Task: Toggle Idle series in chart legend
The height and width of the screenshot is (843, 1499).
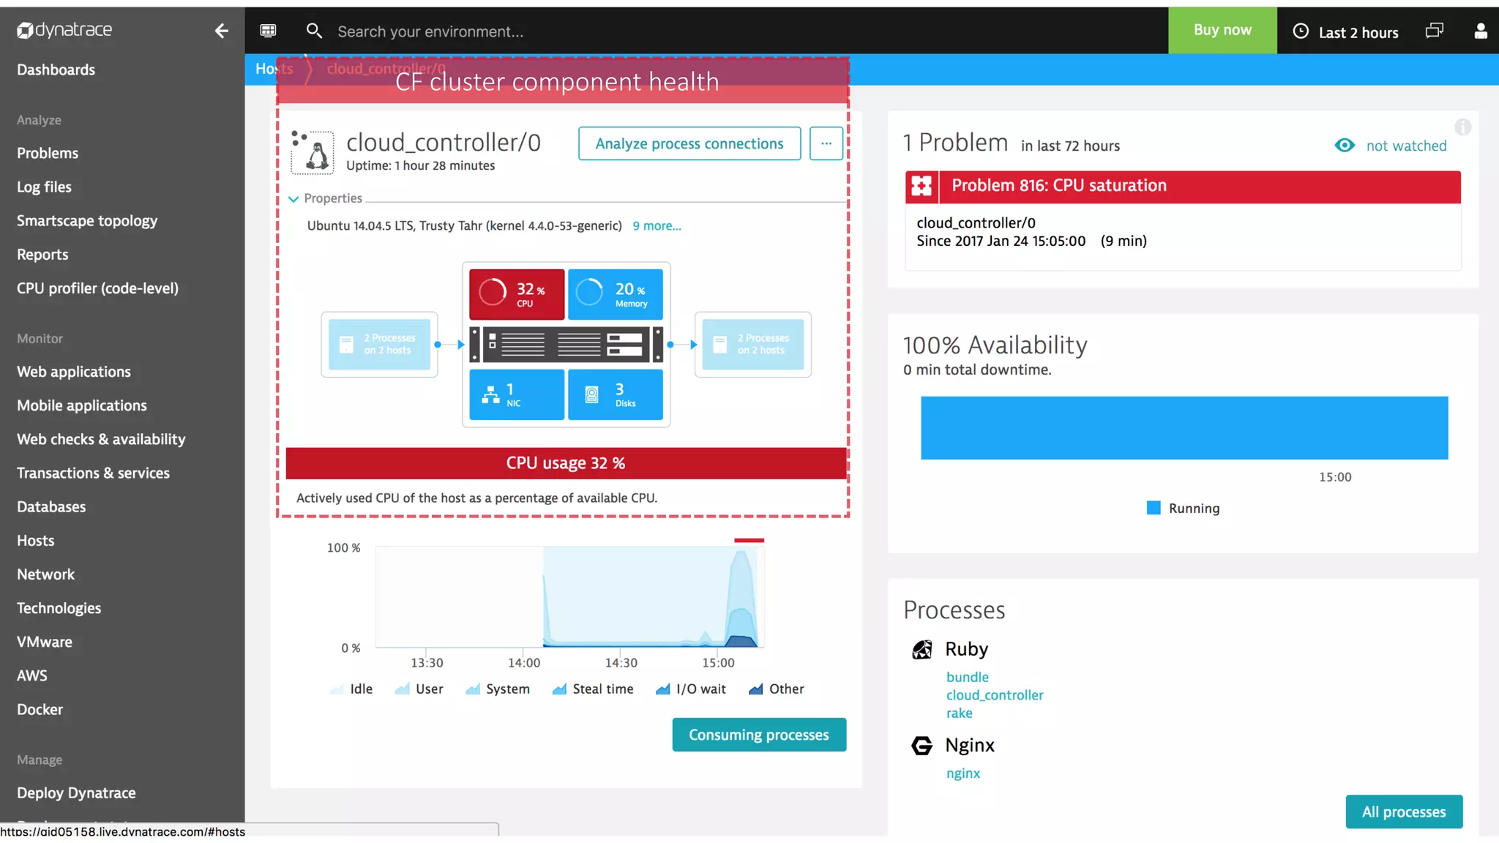Action: 351,689
